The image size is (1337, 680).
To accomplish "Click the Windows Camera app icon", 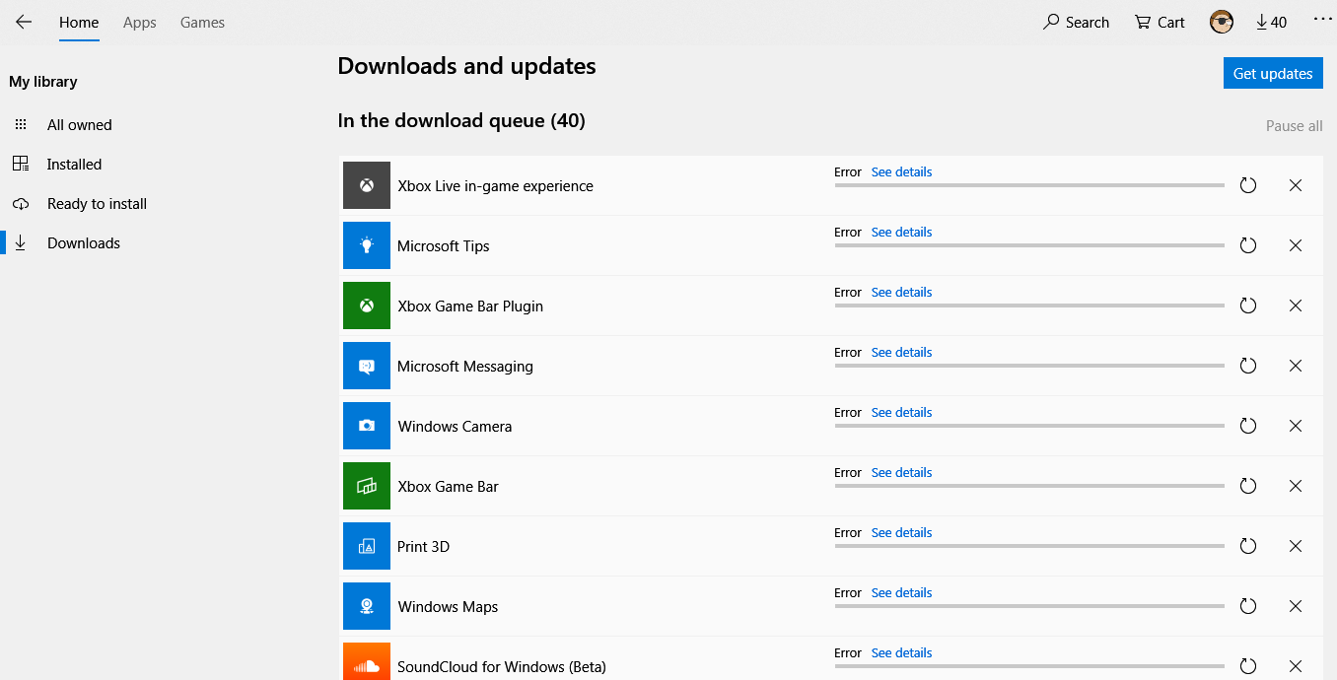I will (x=367, y=426).
